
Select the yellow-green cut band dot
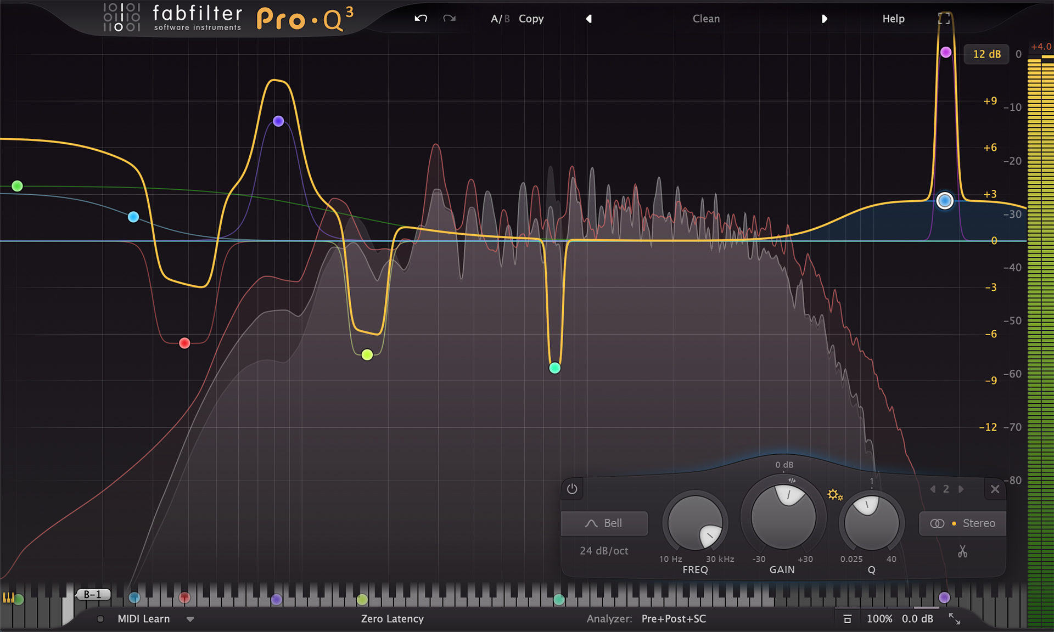pos(367,354)
